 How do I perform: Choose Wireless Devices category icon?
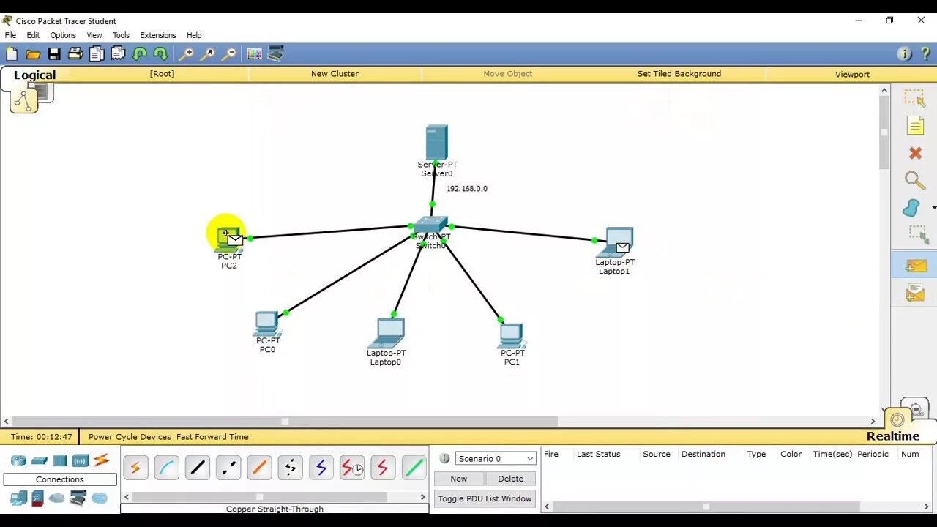[x=81, y=460]
